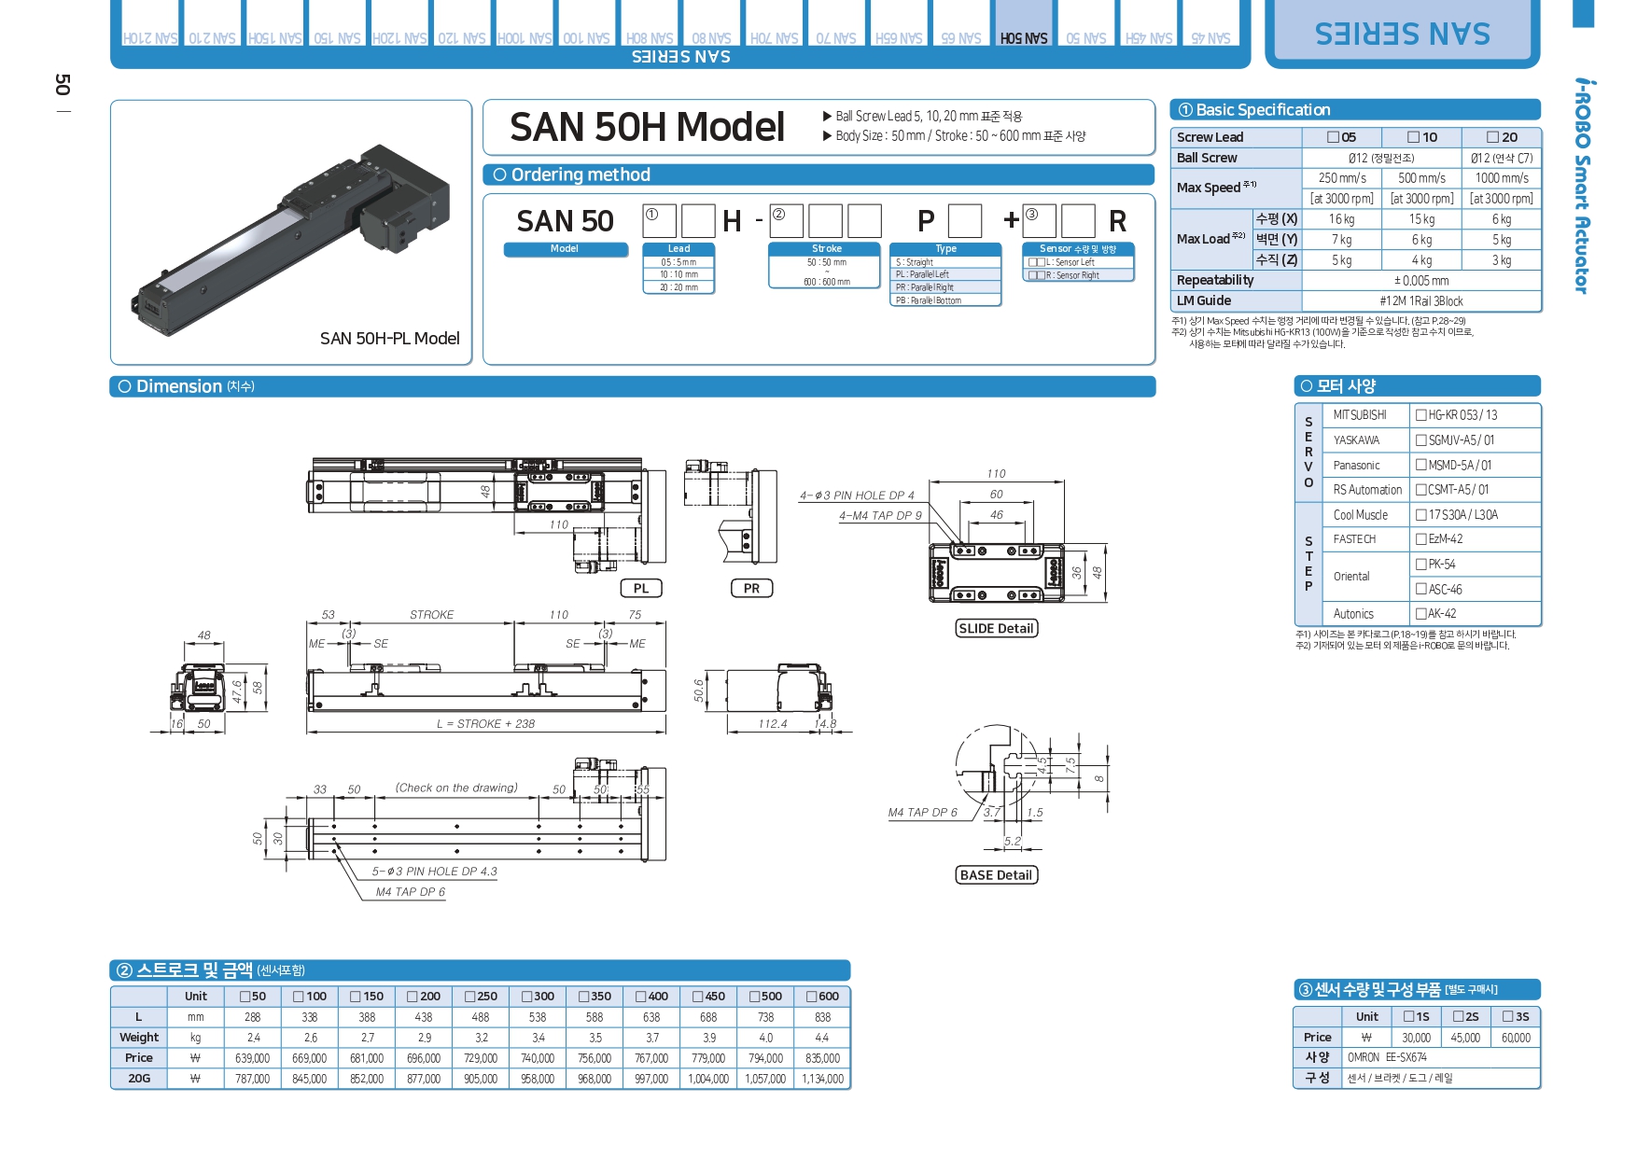Click the Stroke ② ordering code box
This screenshot has height=1158, width=1637.
click(786, 221)
